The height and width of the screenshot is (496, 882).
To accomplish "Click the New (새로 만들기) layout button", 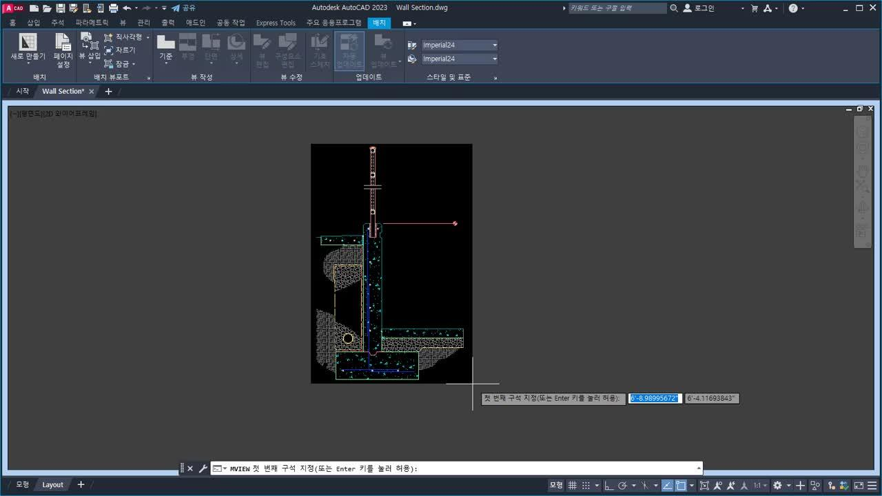I will click(28, 50).
